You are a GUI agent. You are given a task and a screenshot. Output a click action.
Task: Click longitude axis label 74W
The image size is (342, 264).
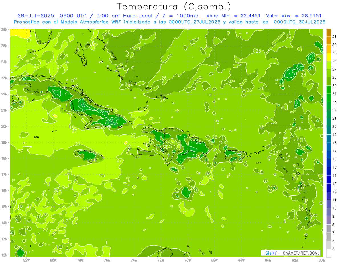(x=134, y=260)
